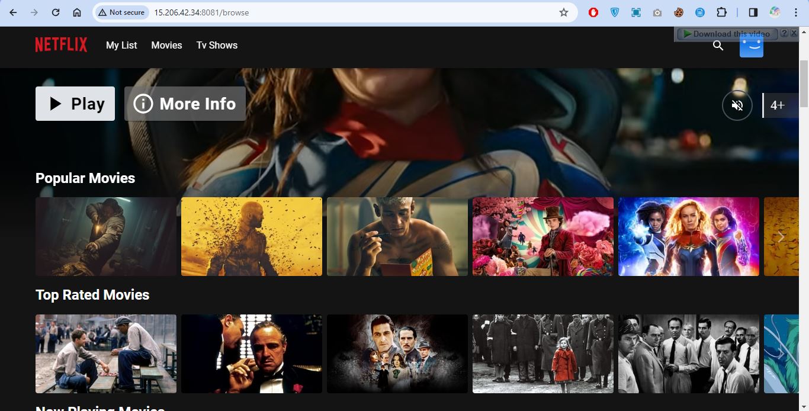
Task: Switch to the Tv Shows section
Action: pos(217,45)
